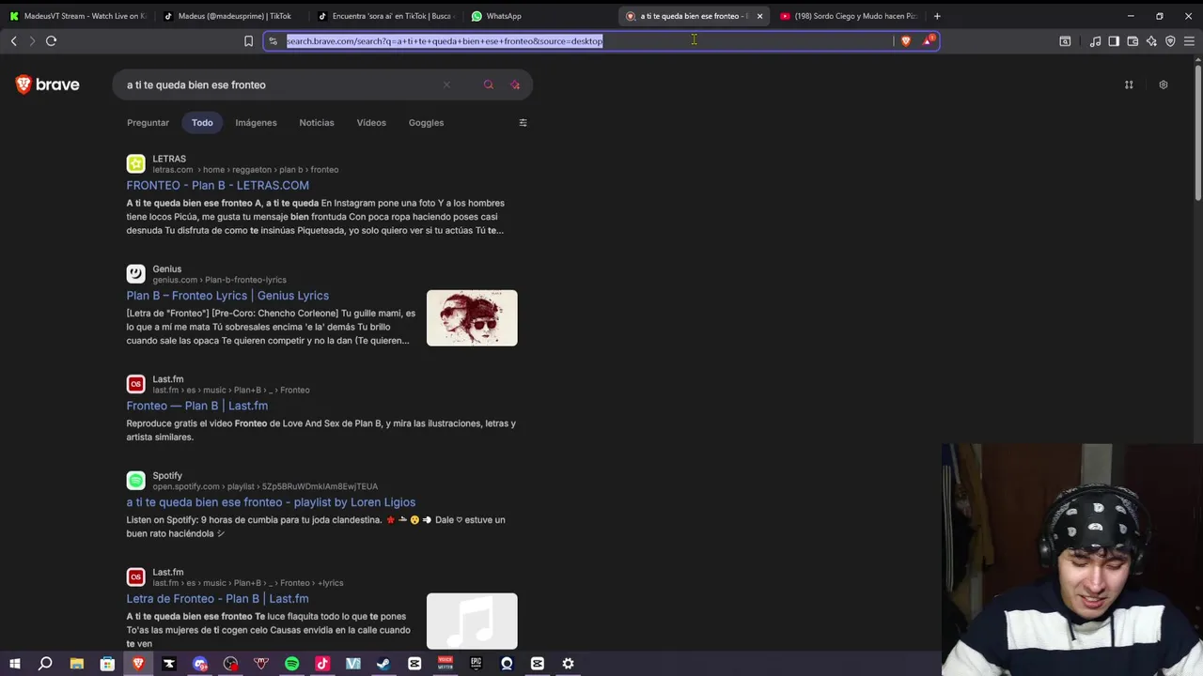
Task: Open the browser hamburger main menu
Action: click(x=1189, y=41)
